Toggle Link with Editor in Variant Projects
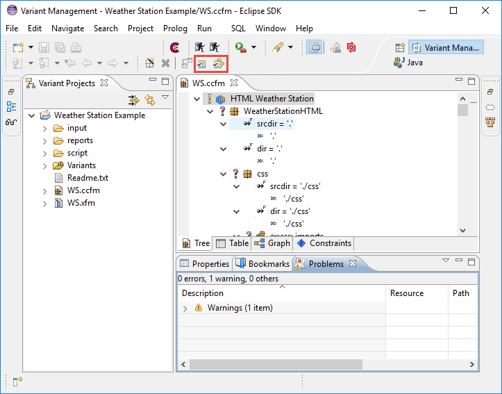Image resolution: width=502 pixels, height=394 pixels. [x=150, y=100]
